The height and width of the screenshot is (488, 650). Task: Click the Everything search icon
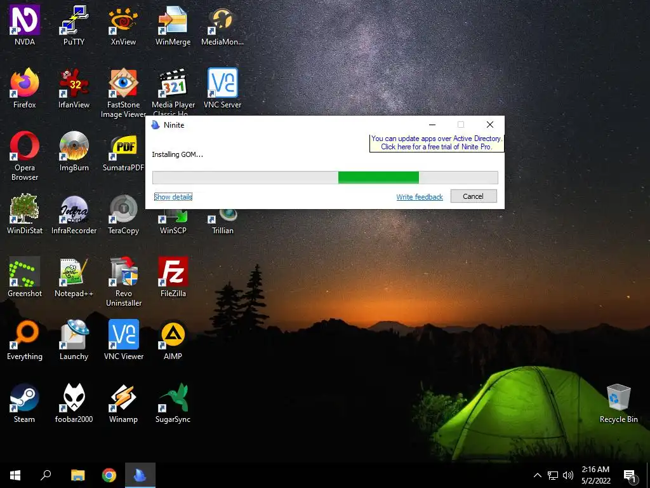[x=25, y=340]
